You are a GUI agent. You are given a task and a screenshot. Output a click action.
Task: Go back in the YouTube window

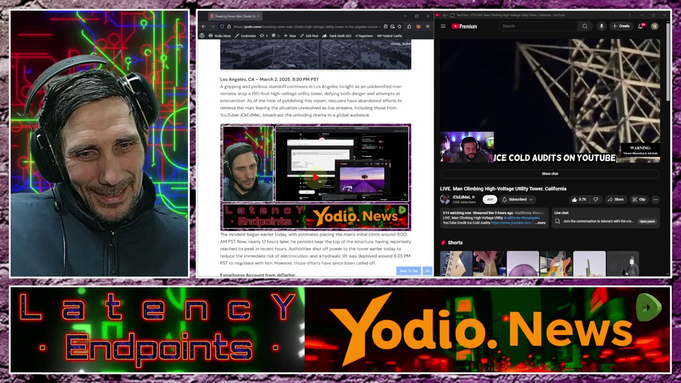point(445,15)
